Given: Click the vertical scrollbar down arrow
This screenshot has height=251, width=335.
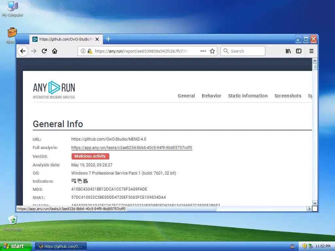Looking at the screenshot, I should click(315, 203).
